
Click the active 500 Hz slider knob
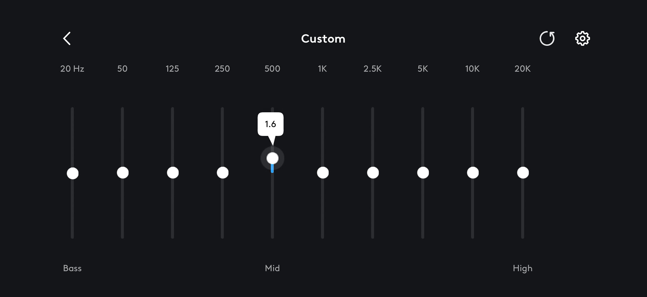click(x=272, y=158)
